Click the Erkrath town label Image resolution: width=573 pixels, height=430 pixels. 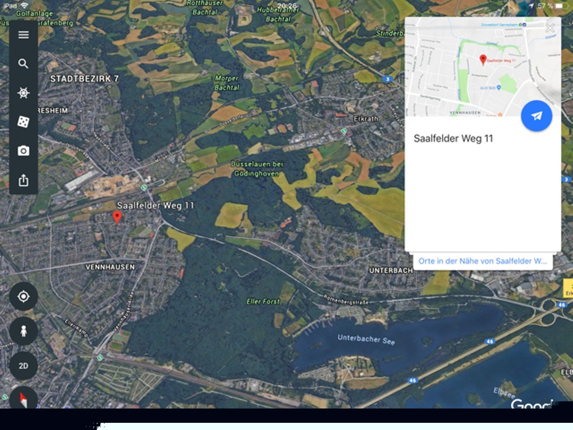click(x=366, y=119)
